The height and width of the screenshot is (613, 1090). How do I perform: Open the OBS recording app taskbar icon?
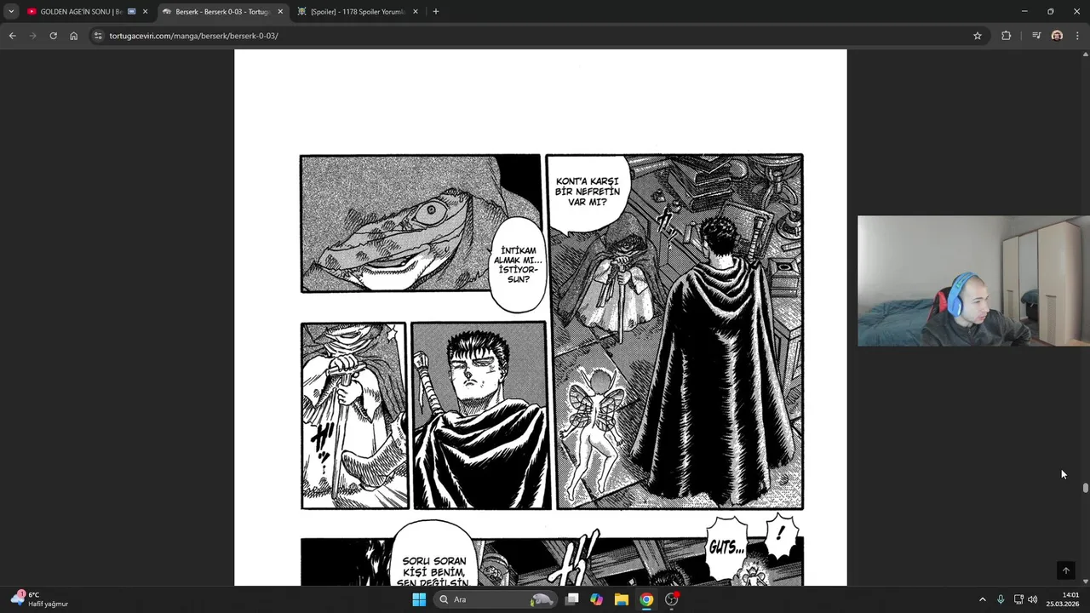click(x=672, y=599)
